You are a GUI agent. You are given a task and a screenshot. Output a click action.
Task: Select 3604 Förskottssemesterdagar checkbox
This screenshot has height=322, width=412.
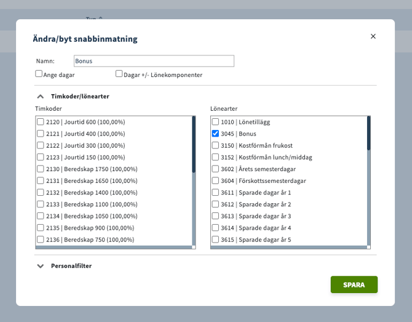(x=215, y=181)
